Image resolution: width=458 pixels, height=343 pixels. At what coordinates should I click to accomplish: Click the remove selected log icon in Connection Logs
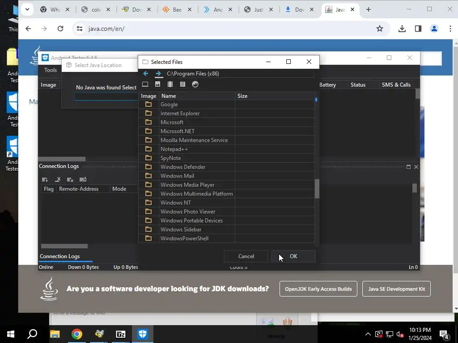pos(58,180)
